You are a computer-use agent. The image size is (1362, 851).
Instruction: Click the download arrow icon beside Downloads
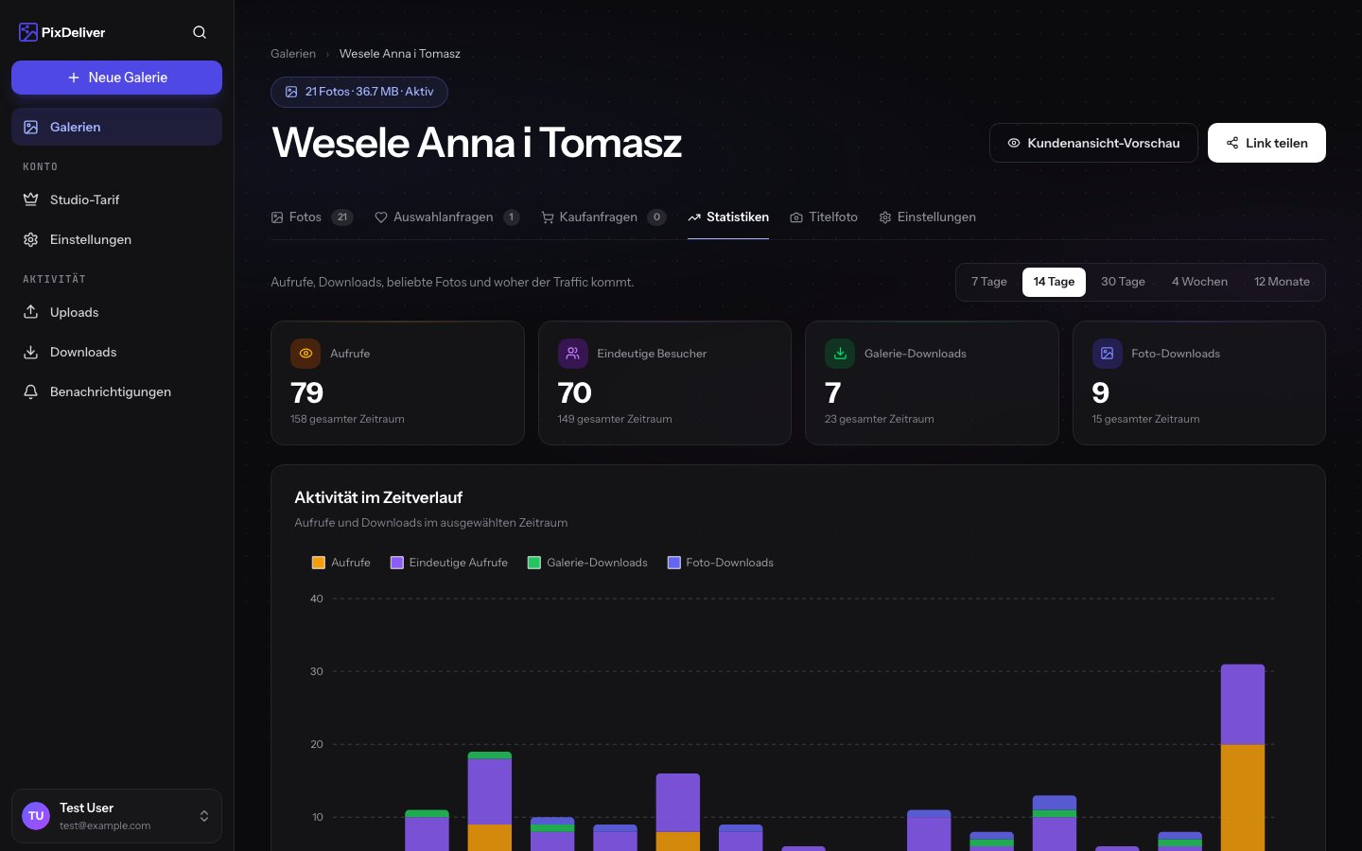(31, 352)
